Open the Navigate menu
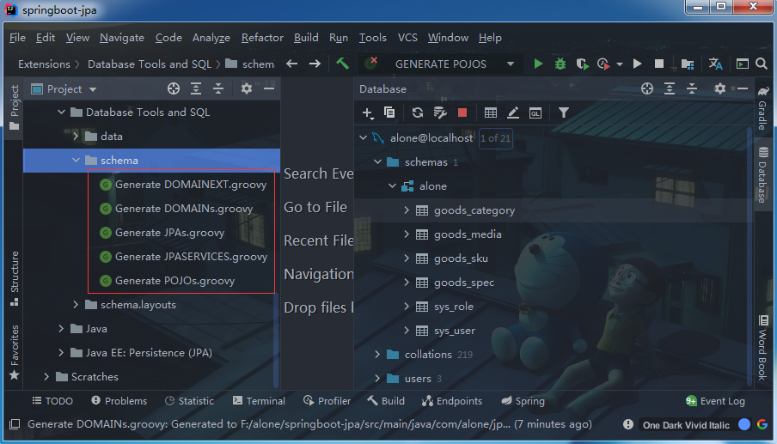Viewport: 777px width, 444px height. coord(122,38)
